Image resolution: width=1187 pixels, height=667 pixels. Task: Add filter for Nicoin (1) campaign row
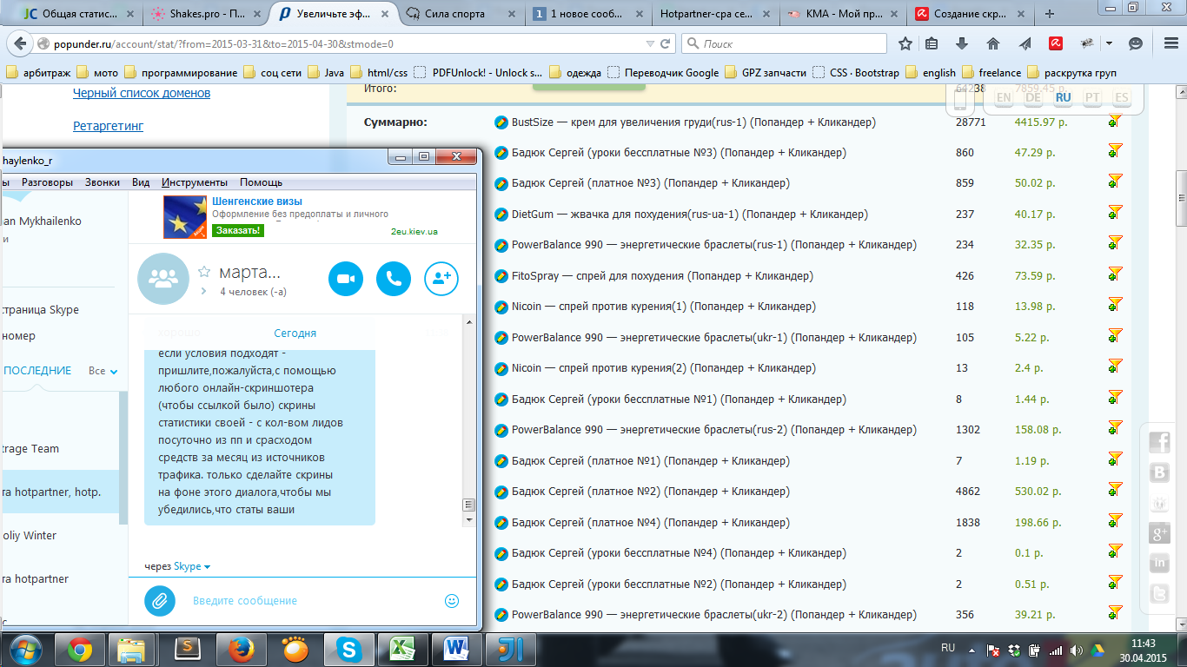coord(1116,306)
